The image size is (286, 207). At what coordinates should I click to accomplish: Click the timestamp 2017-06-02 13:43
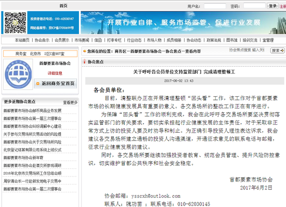point(179,81)
